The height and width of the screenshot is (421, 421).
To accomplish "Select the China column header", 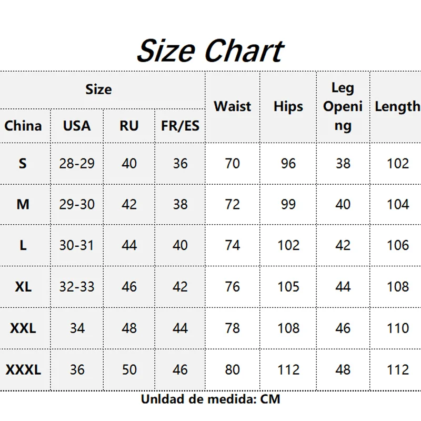I will 23,126.
